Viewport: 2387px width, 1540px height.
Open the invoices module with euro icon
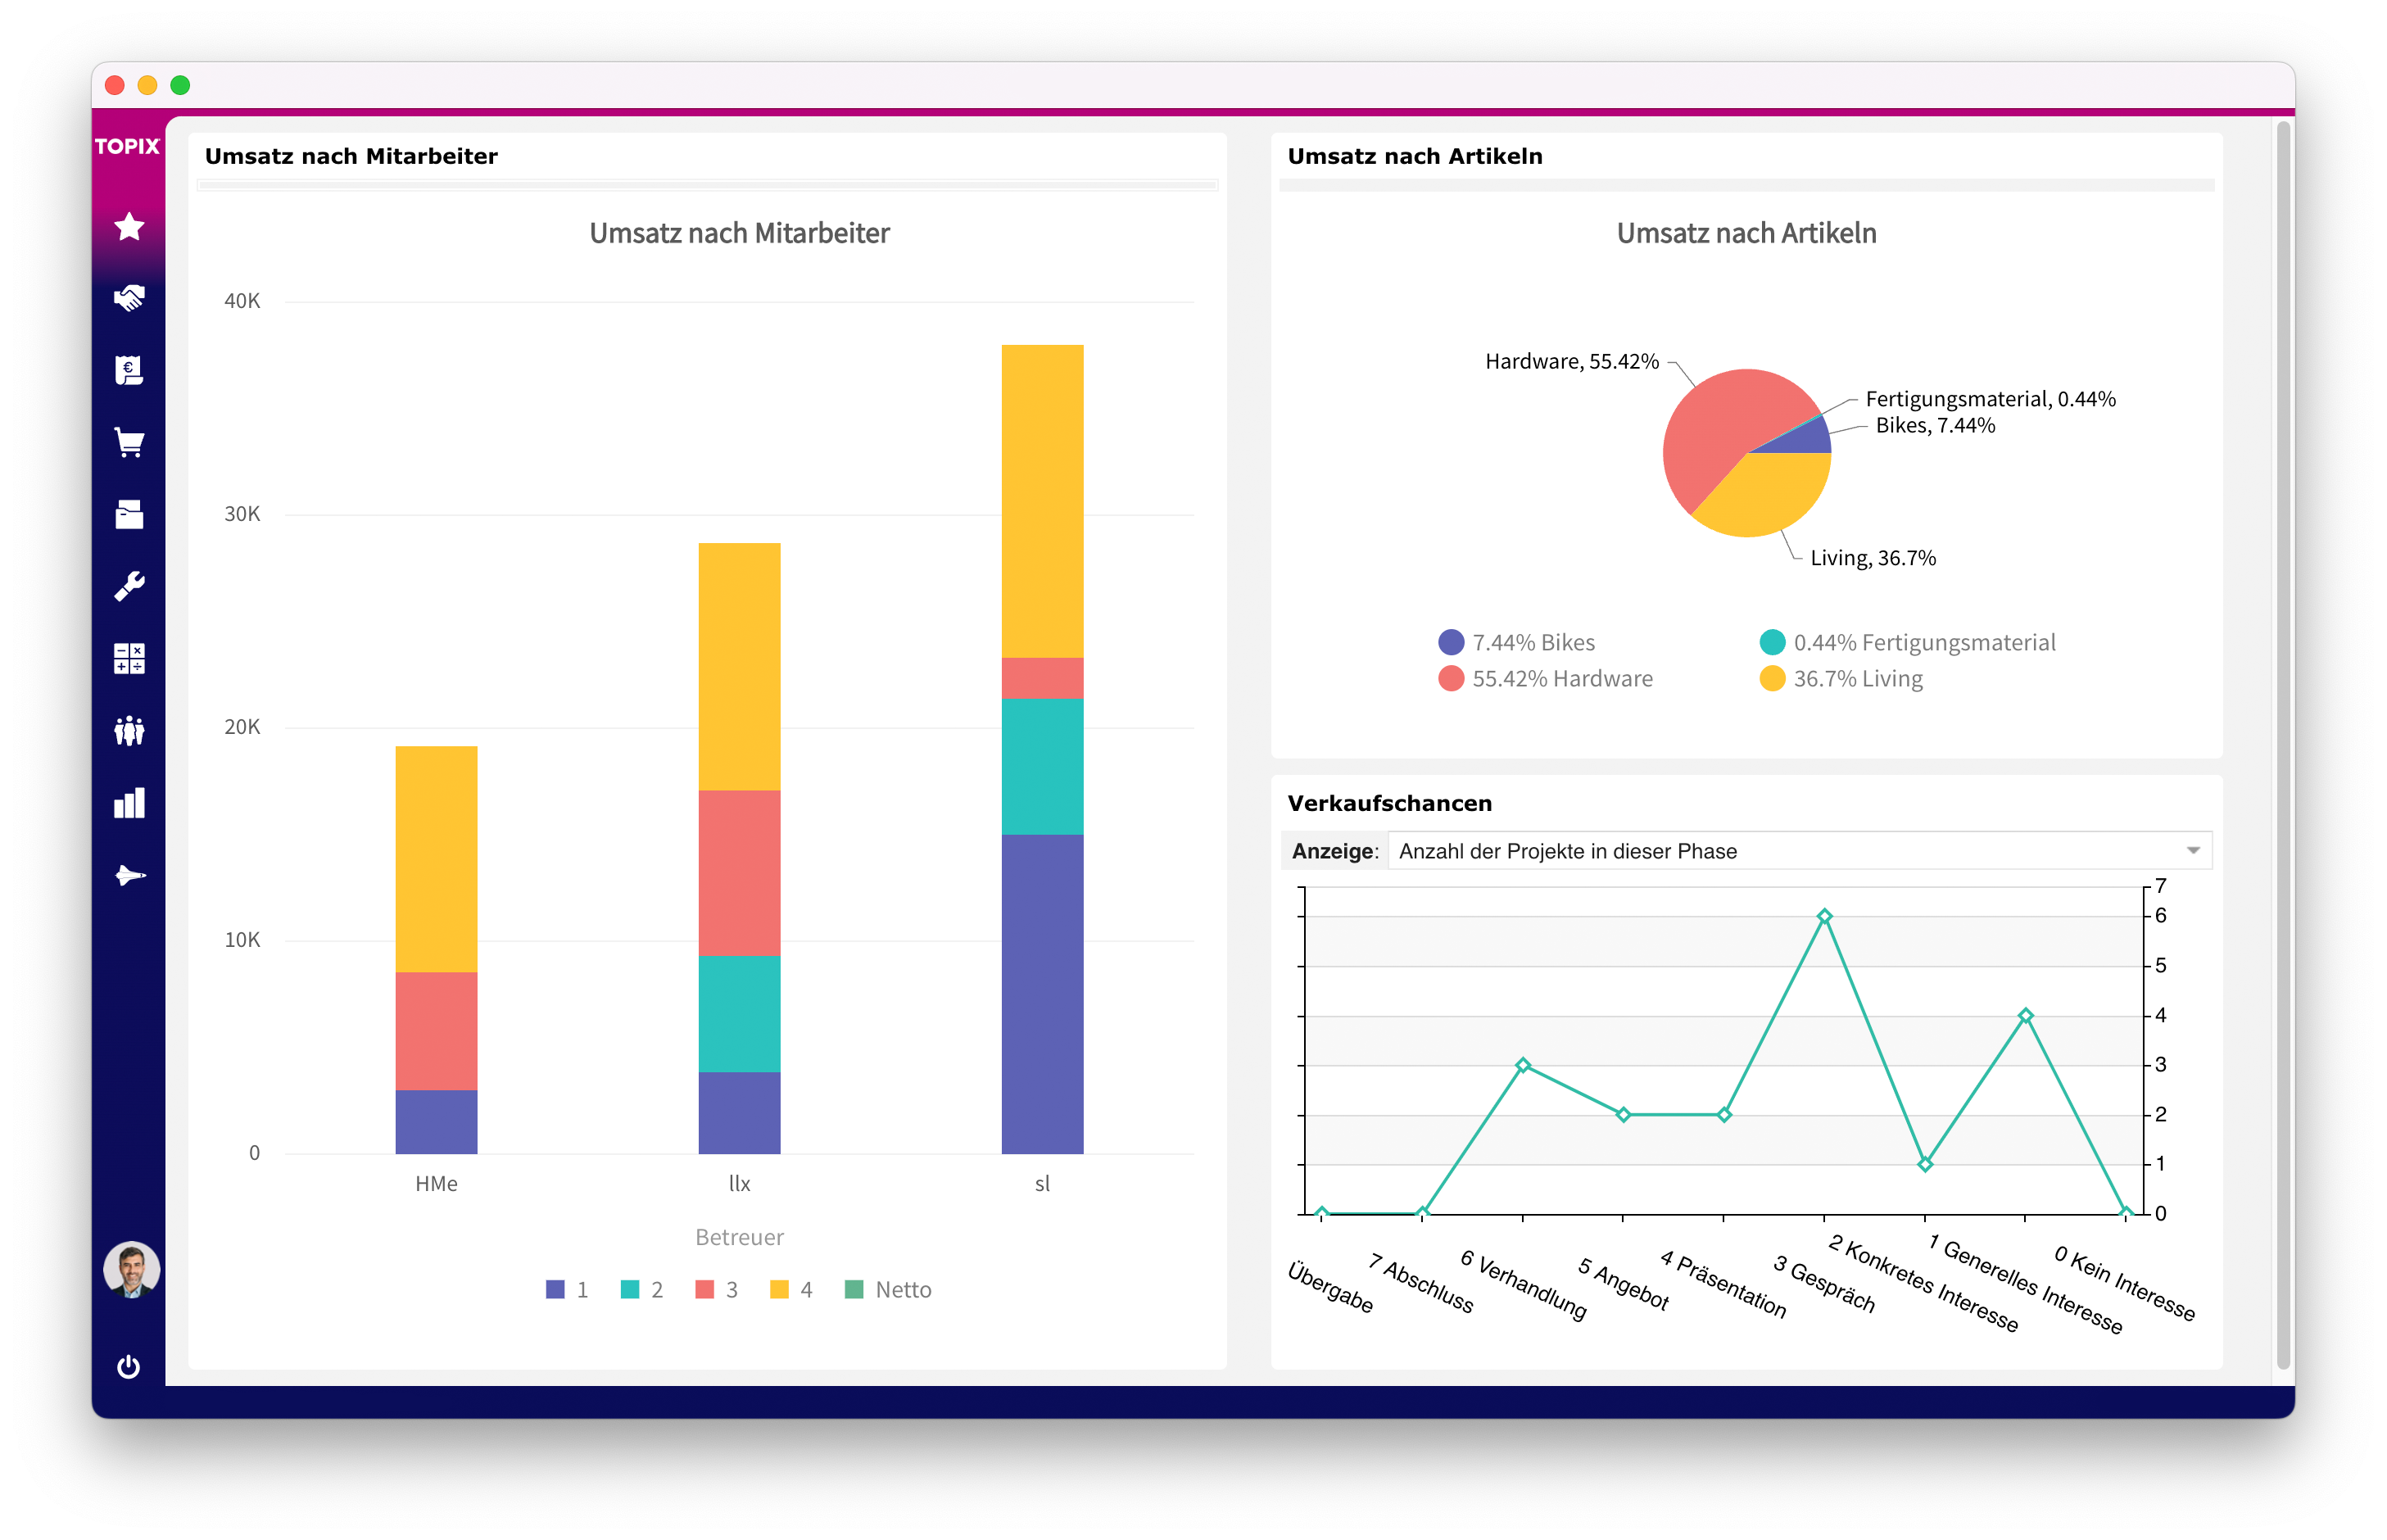tap(128, 370)
